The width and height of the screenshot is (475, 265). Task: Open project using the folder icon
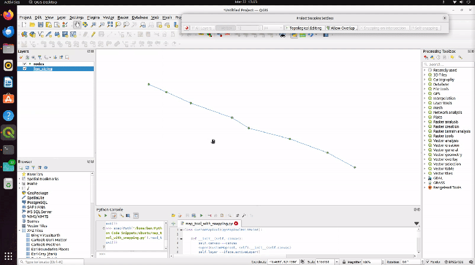click(x=33, y=25)
